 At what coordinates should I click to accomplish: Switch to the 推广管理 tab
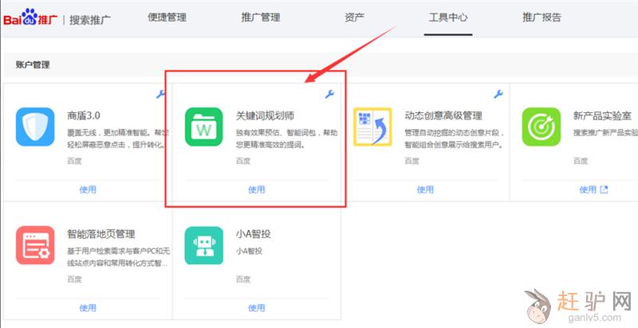261,17
